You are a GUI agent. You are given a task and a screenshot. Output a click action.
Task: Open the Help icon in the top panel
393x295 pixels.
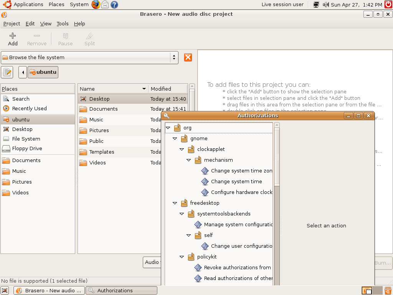click(x=114, y=5)
